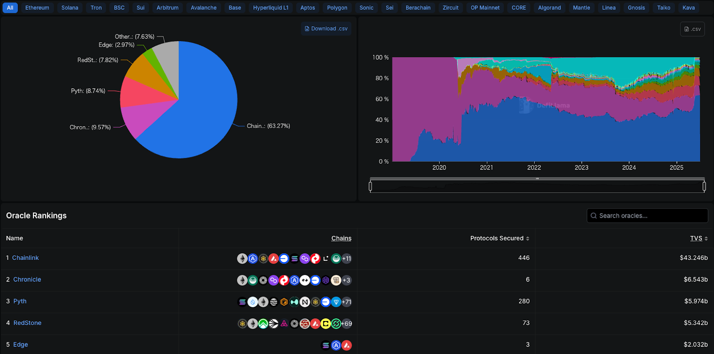Click Optimism icon in Chainlink row

[x=315, y=259]
